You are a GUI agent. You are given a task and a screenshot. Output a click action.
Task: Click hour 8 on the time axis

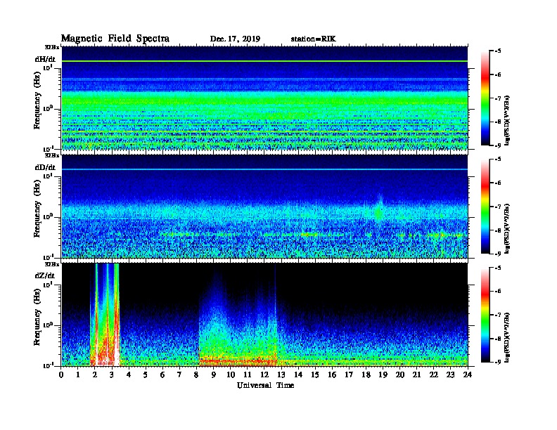click(196, 374)
